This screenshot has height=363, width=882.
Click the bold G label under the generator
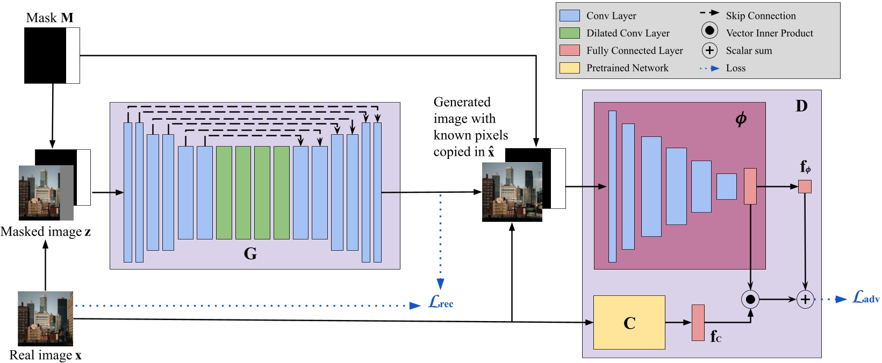(x=250, y=254)
